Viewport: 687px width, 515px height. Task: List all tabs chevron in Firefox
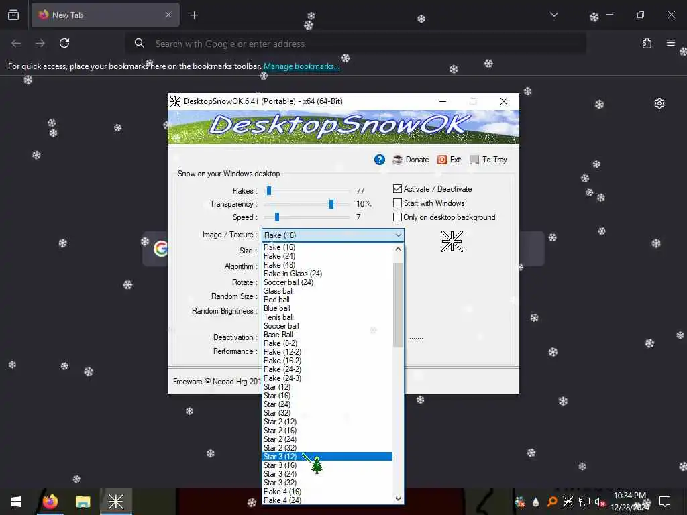[553, 15]
